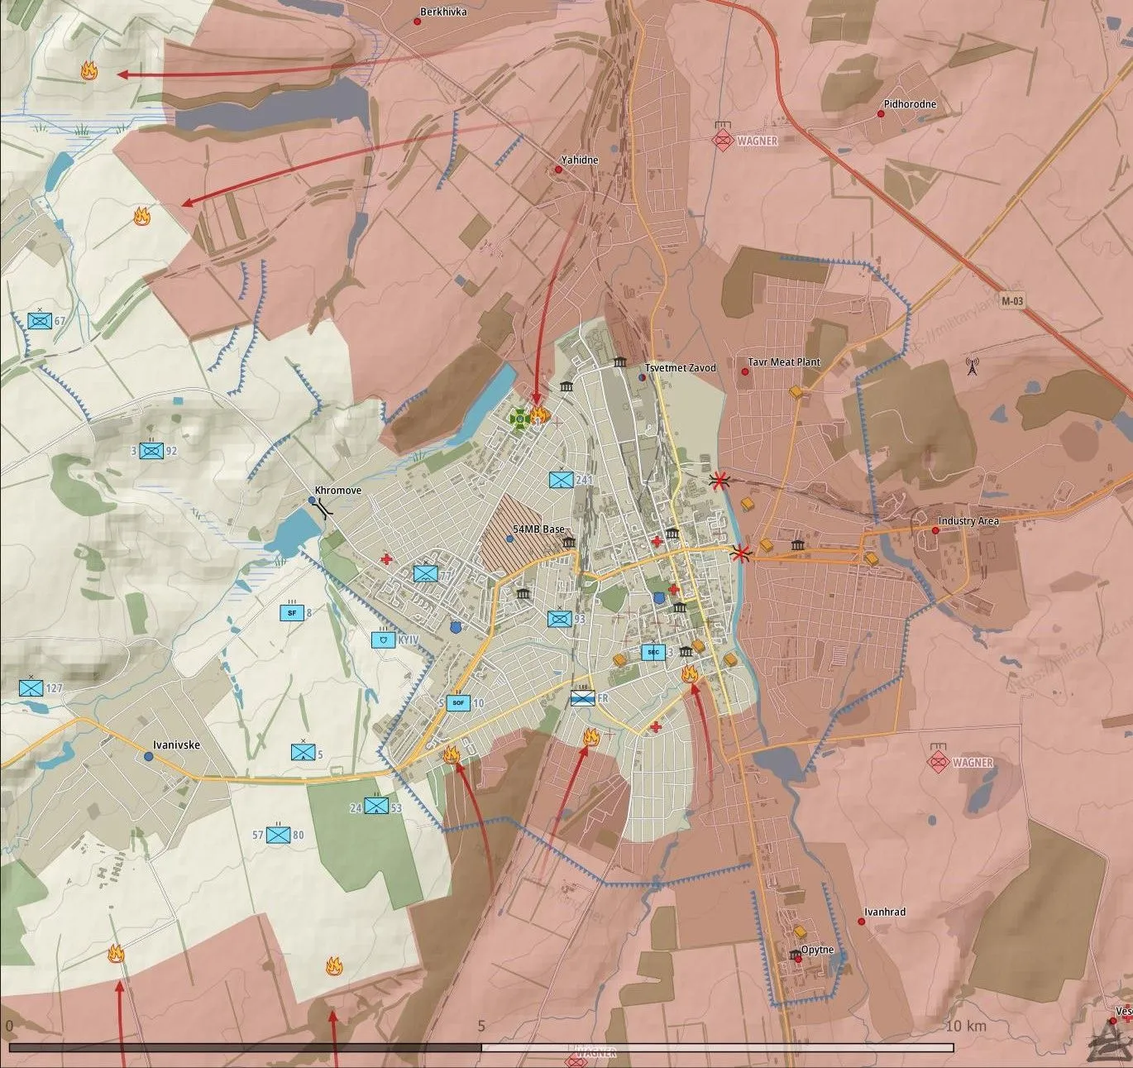
Task: Click the fire icon below SEC 3 marker
Action: pos(689,673)
